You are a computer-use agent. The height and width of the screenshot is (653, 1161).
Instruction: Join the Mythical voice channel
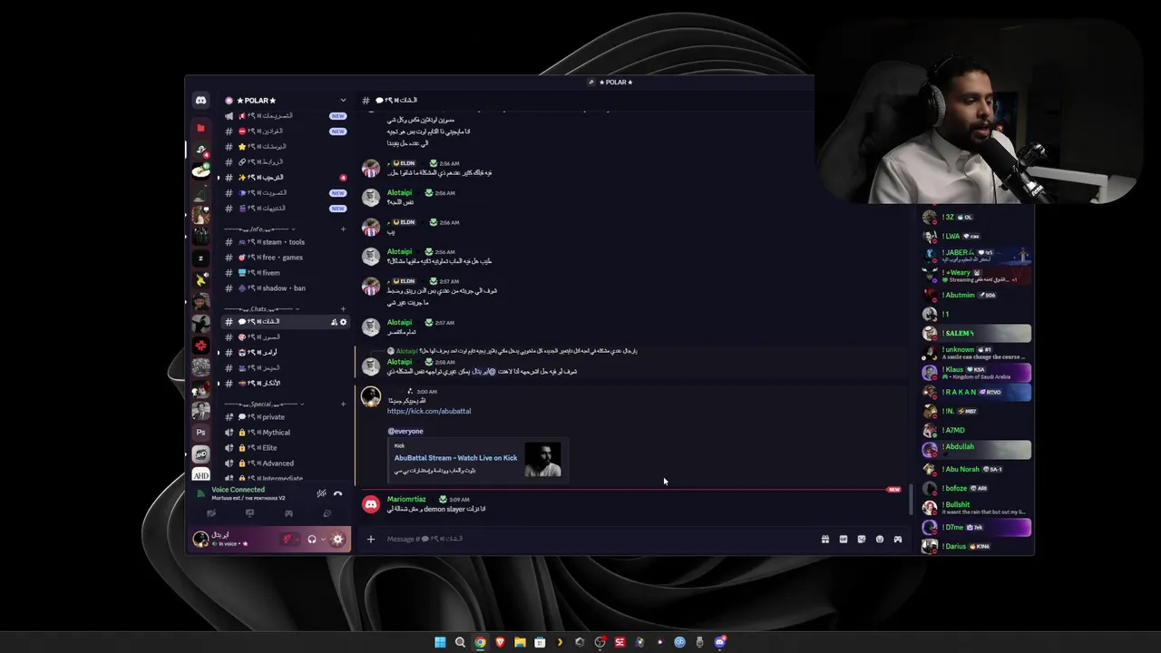286,433
